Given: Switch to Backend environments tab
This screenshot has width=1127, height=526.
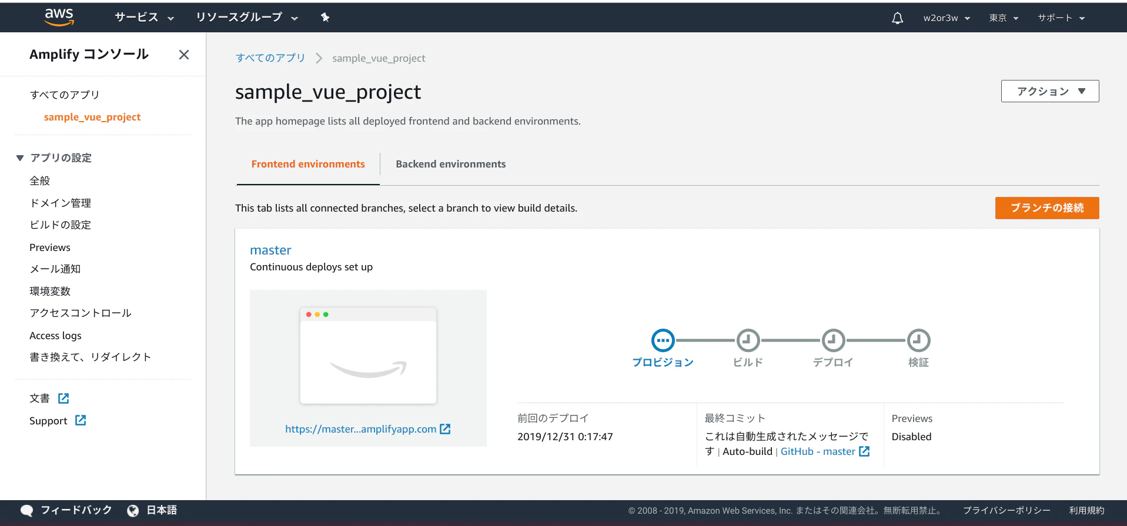Looking at the screenshot, I should pyautogui.click(x=450, y=164).
